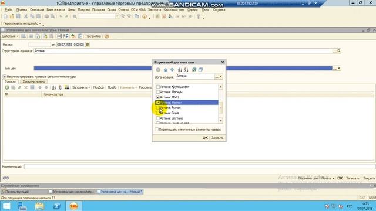Check Астана: Крупный опт price type
This screenshot has height=211, width=376.
pos(158,87)
